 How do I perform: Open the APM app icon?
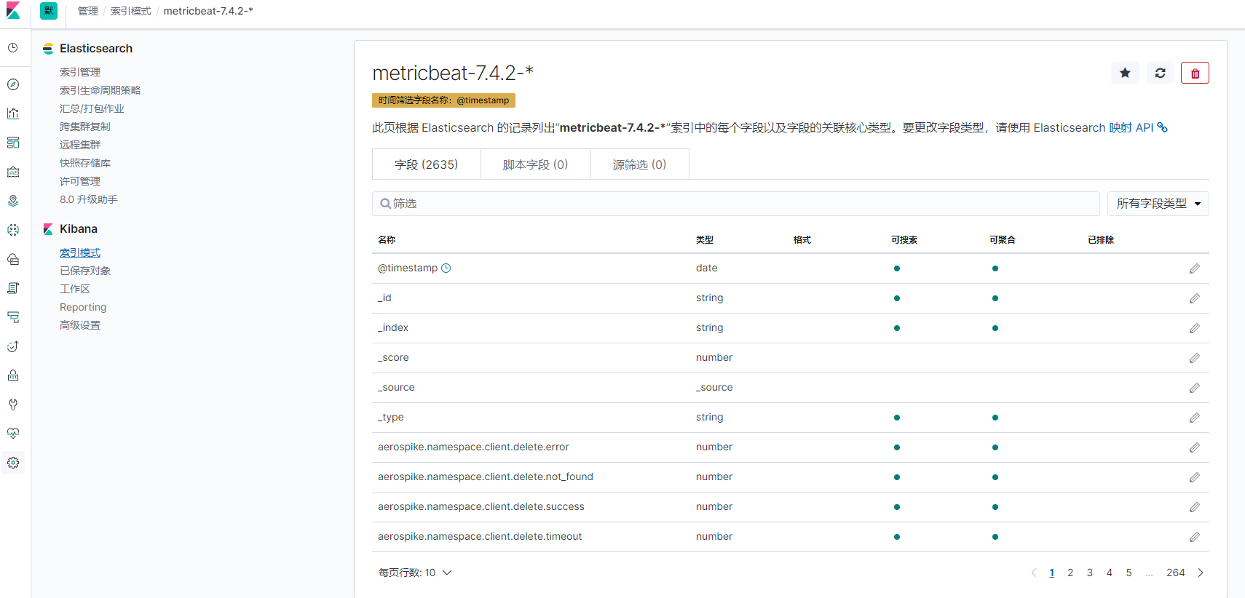click(x=13, y=317)
